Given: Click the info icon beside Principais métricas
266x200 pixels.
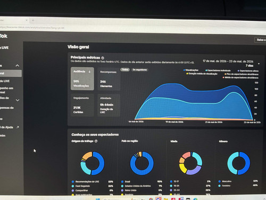Looking at the screenshot, I should coord(103,58).
